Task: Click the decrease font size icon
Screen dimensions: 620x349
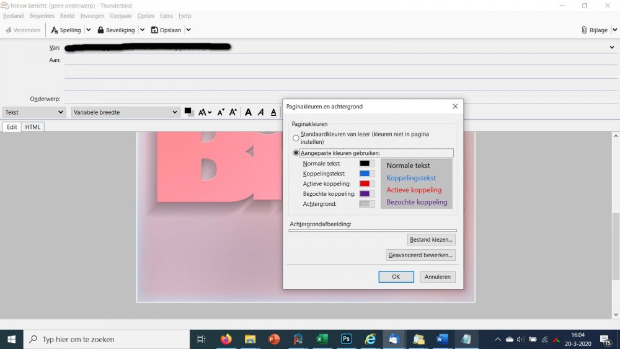Action: tap(221, 112)
